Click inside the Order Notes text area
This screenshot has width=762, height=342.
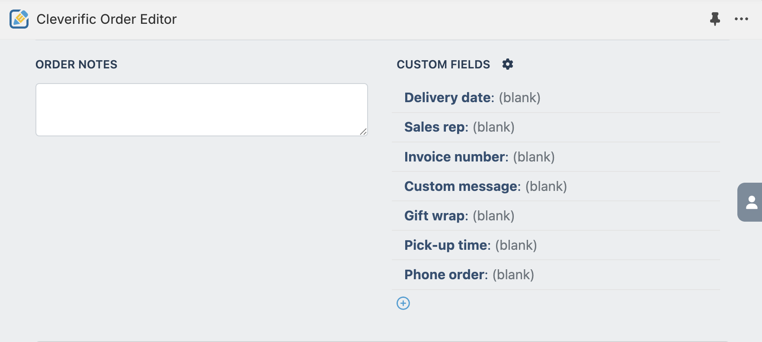(x=202, y=110)
